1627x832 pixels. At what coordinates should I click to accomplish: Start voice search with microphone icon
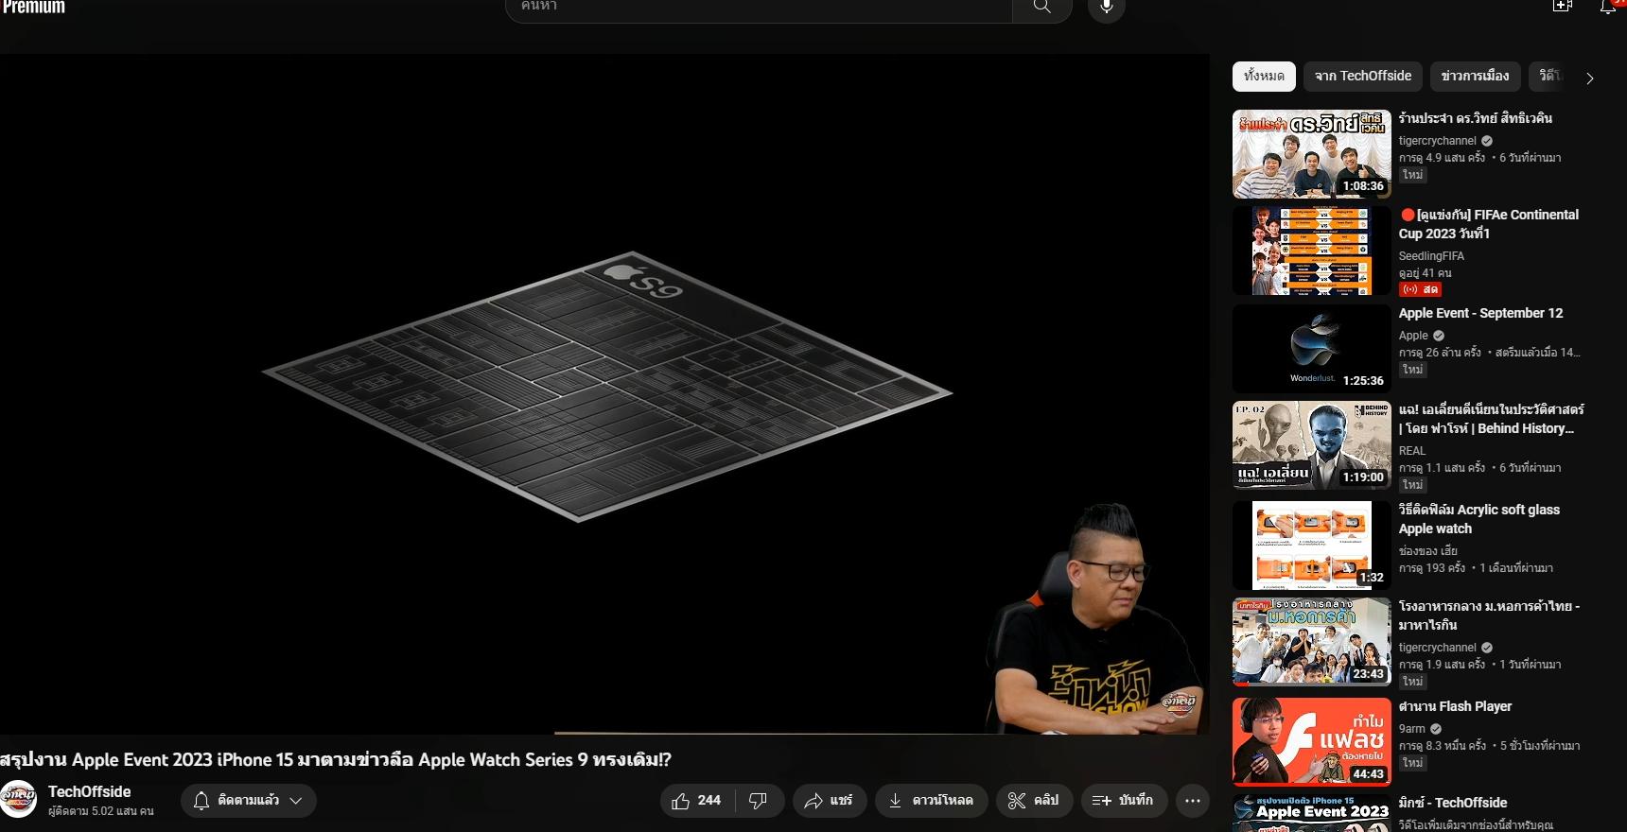1106,8
